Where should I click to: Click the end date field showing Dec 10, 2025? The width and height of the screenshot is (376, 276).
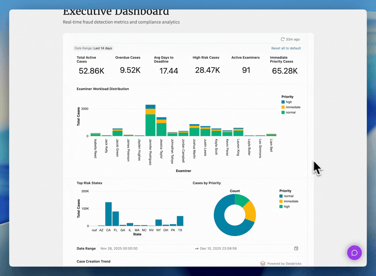click(218, 248)
